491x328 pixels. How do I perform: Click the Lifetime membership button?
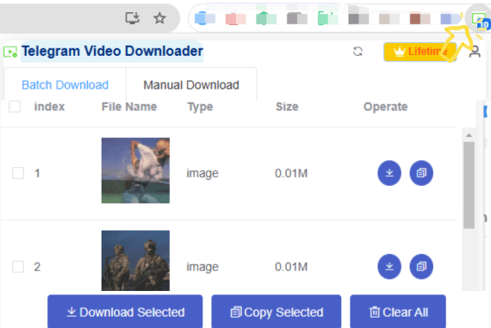click(420, 52)
